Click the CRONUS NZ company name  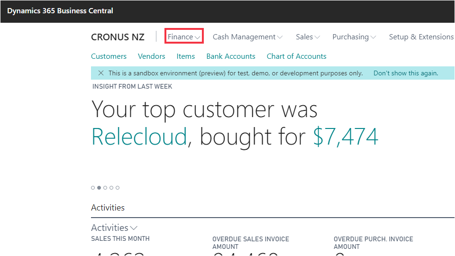coord(118,37)
